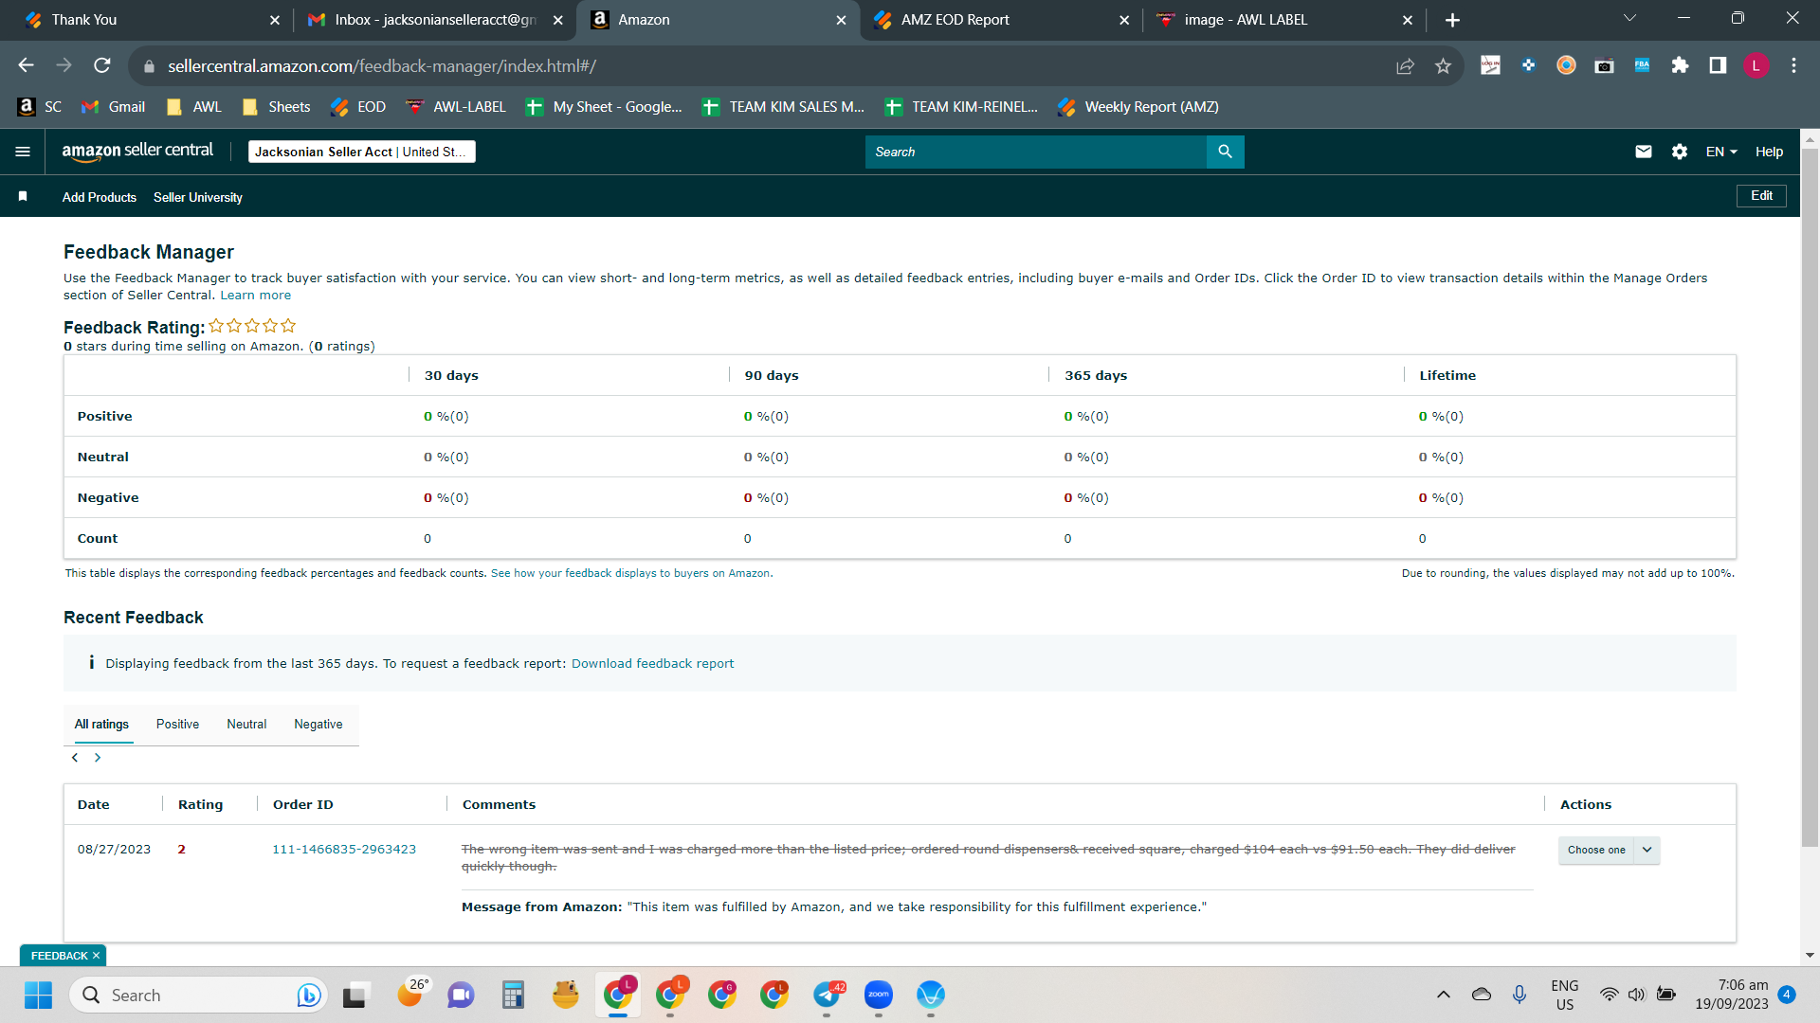Screen dimensions: 1820x1023
Task: Select the All ratings tab
Action: (x=101, y=724)
